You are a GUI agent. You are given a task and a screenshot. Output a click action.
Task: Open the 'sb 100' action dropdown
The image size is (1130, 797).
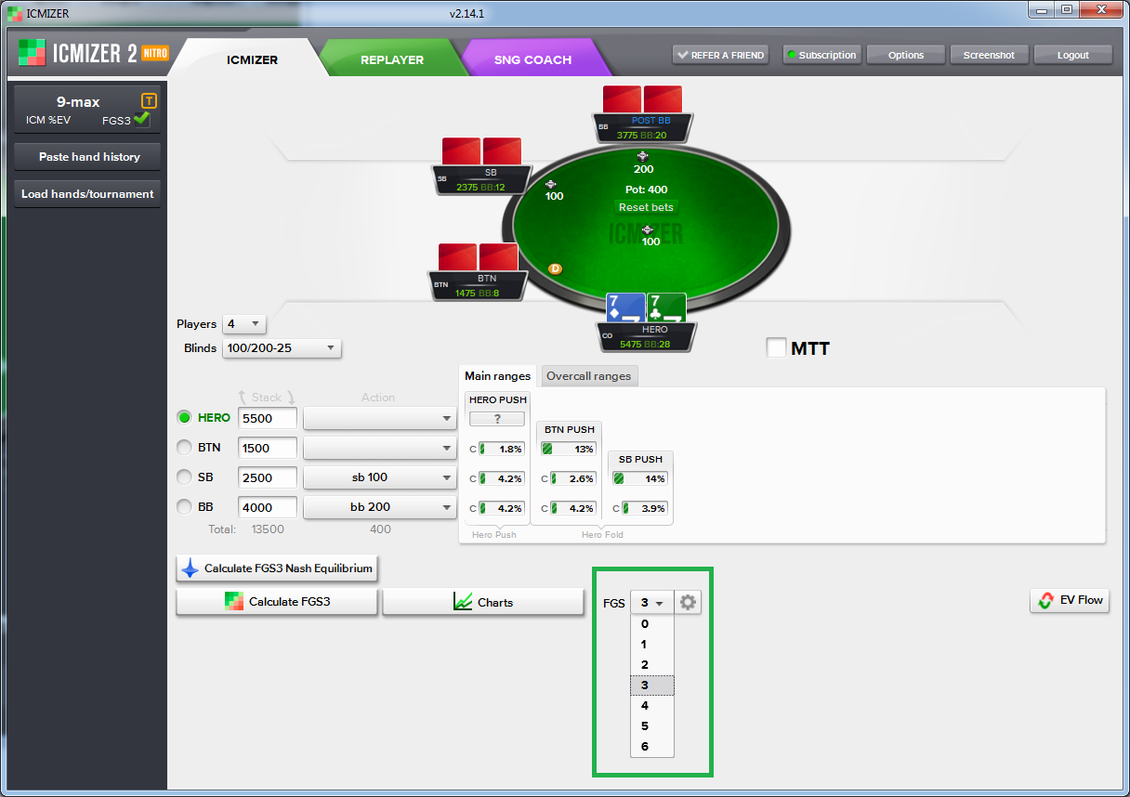coord(380,477)
